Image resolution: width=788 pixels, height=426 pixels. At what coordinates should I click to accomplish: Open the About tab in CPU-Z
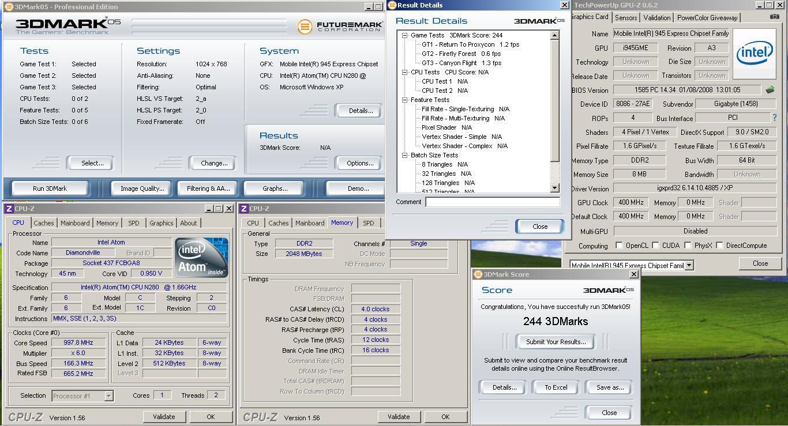(189, 223)
